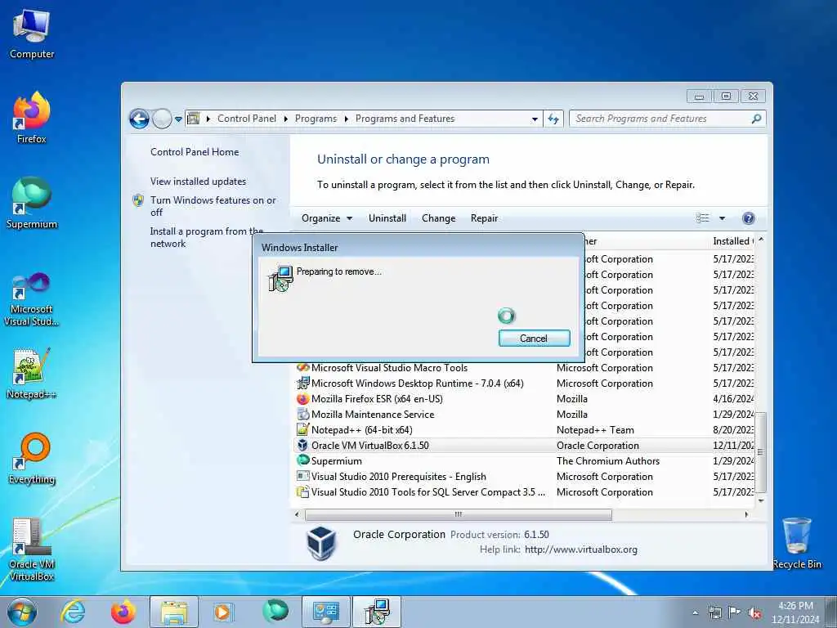Launch Firefox from the taskbar
837x628 pixels.
click(123, 612)
